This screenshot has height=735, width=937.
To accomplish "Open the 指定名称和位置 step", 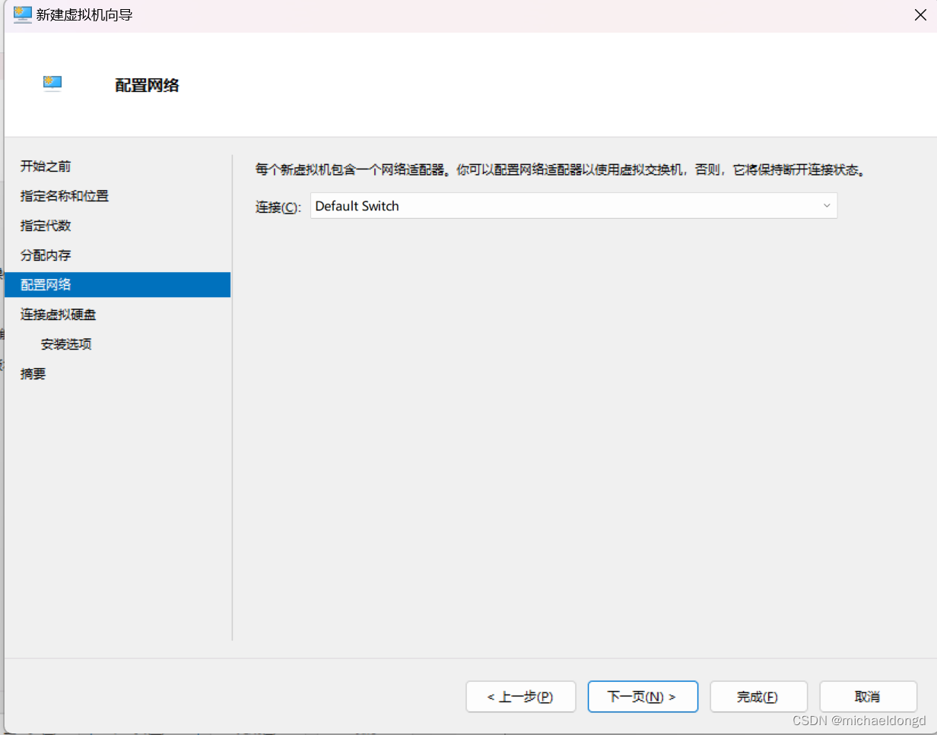I will 64,195.
